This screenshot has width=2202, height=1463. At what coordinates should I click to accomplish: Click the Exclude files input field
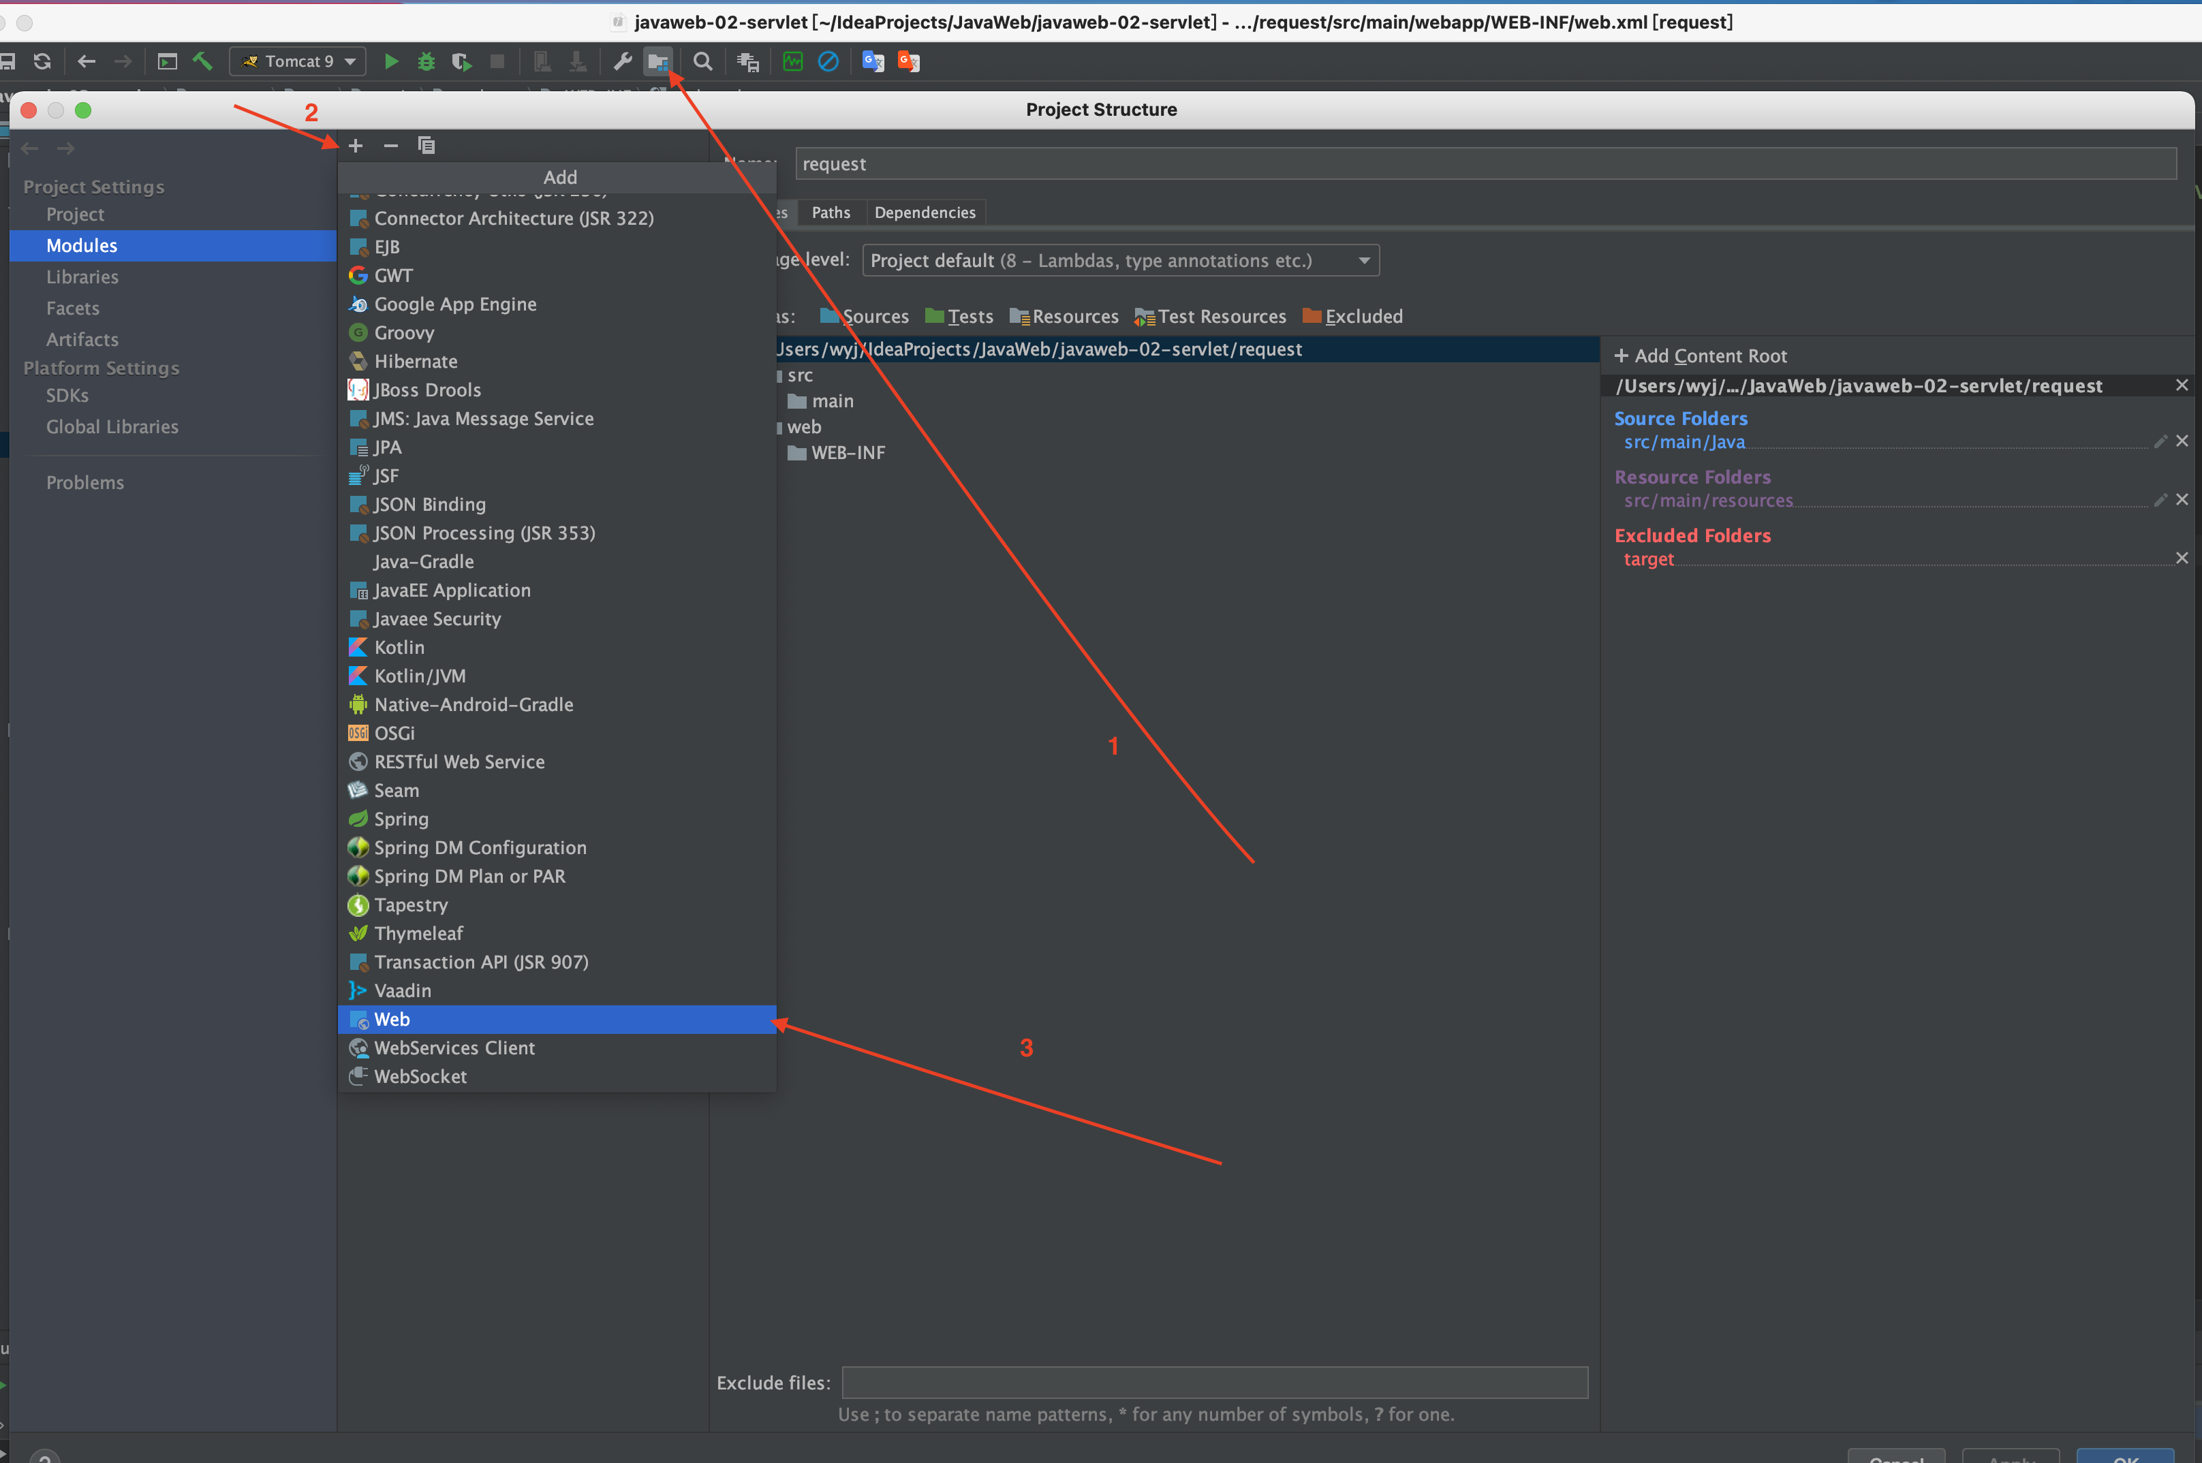pyautogui.click(x=1214, y=1382)
